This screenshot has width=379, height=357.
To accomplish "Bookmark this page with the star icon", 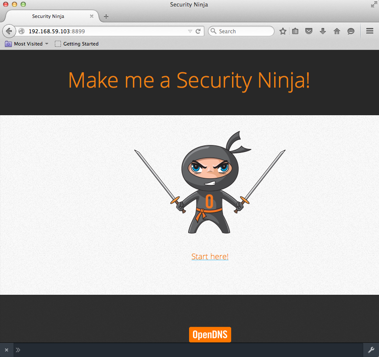I will tap(283, 31).
